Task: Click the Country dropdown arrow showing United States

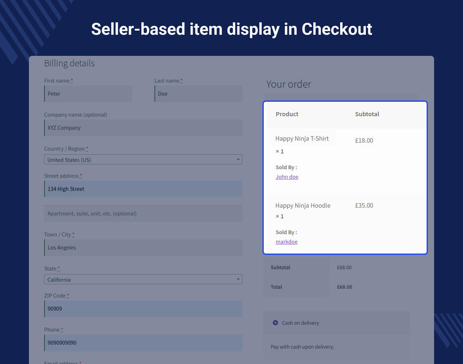Action: tap(238, 159)
